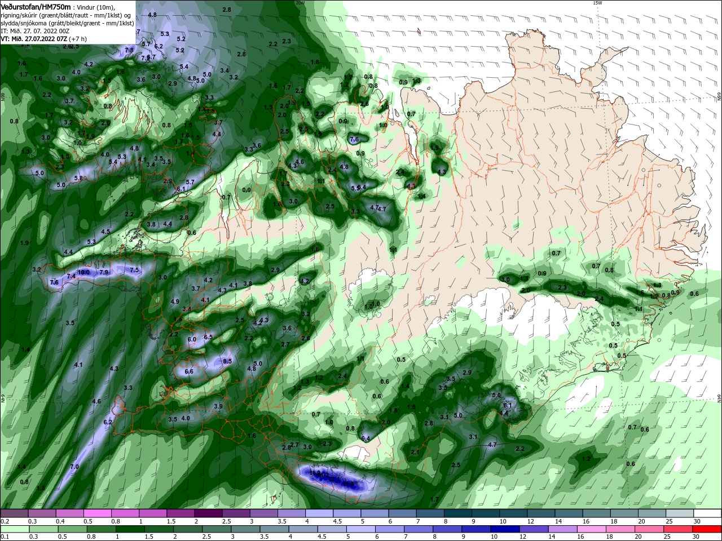Click the 3.9 precipitation value on the map
Screen dimensions: 722x541
click(218, 406)
